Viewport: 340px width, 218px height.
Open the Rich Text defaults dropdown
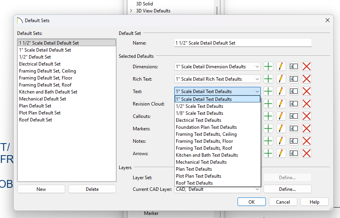tap(218, 79)
